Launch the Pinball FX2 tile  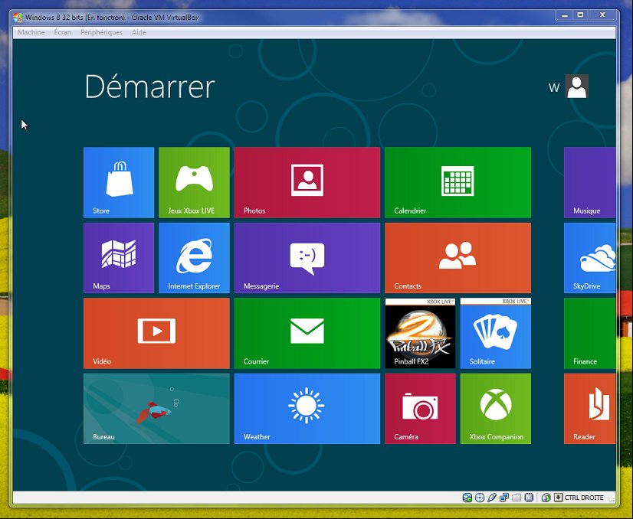pyautogui.click(x=420, y=333)
